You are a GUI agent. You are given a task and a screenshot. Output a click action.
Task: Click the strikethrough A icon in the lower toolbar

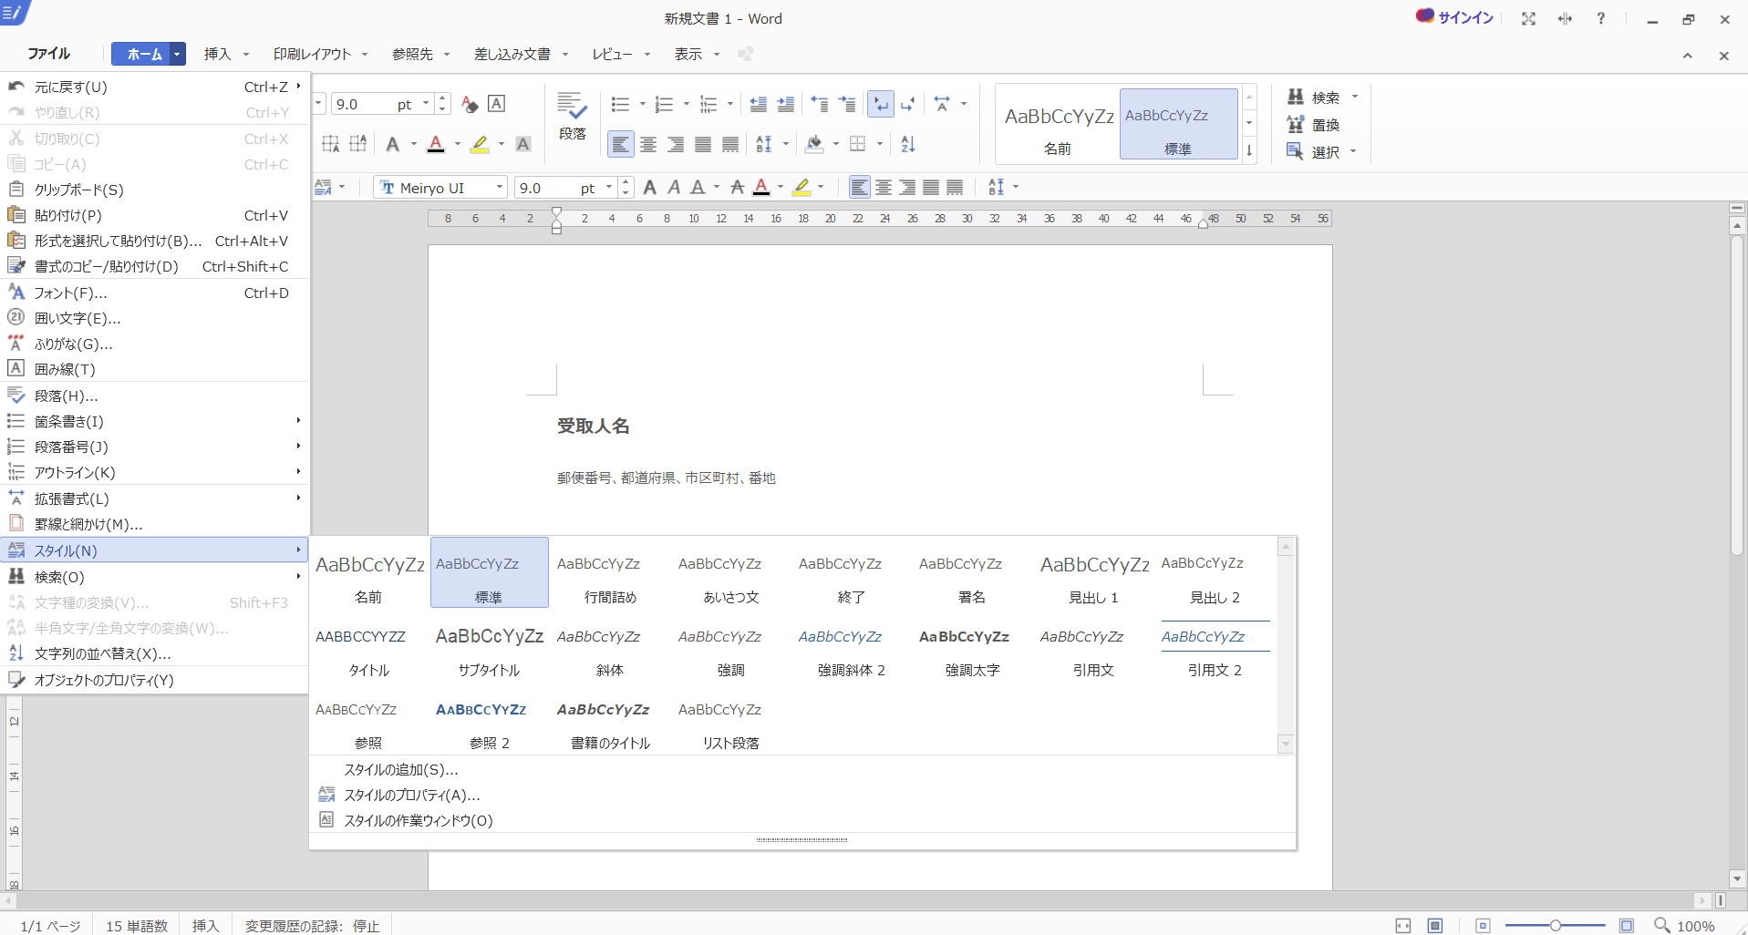(x=737, y=188)
